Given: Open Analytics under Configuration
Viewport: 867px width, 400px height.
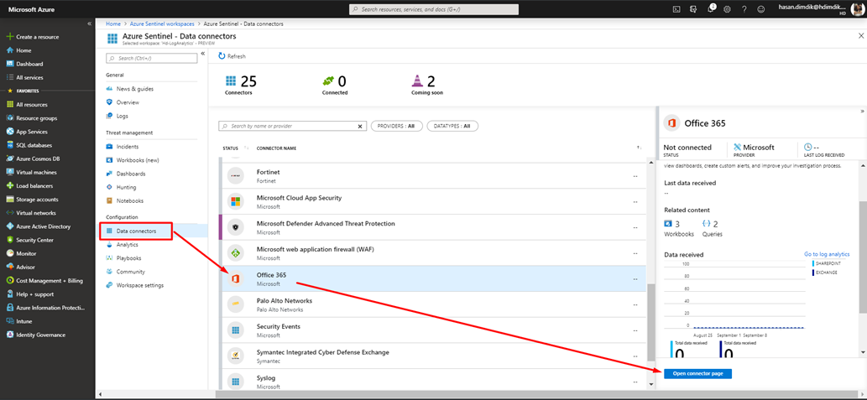Looking at the screenshot, I should pyautogui.click(x=127, y=245).
